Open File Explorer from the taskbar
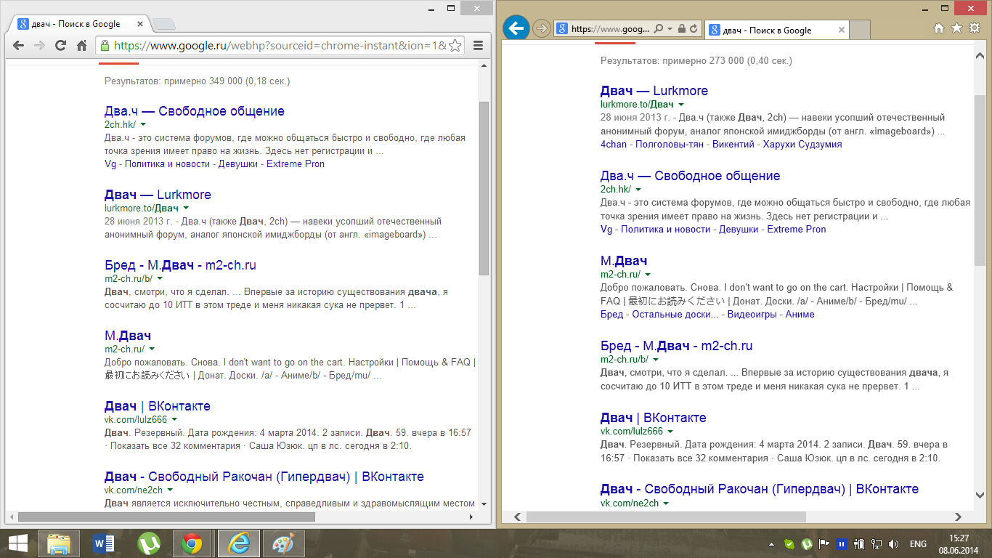 (59, 543)
